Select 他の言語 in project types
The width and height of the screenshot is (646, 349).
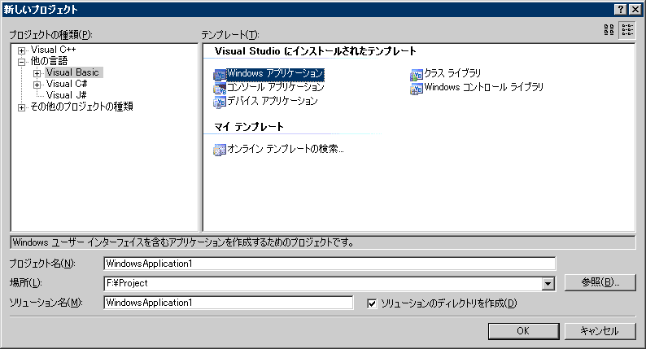[49, 61]
